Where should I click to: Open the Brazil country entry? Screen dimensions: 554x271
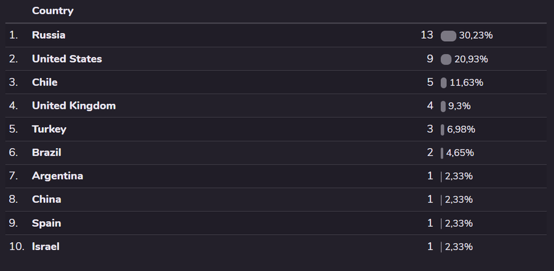click(46, 152)
